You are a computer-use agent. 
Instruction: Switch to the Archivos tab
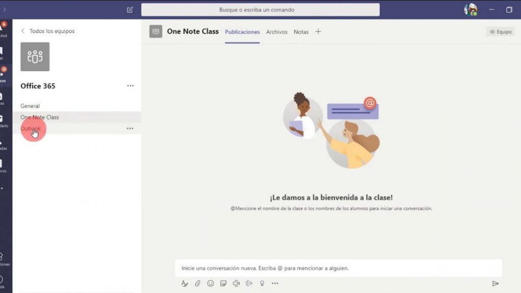pos(276,32)
